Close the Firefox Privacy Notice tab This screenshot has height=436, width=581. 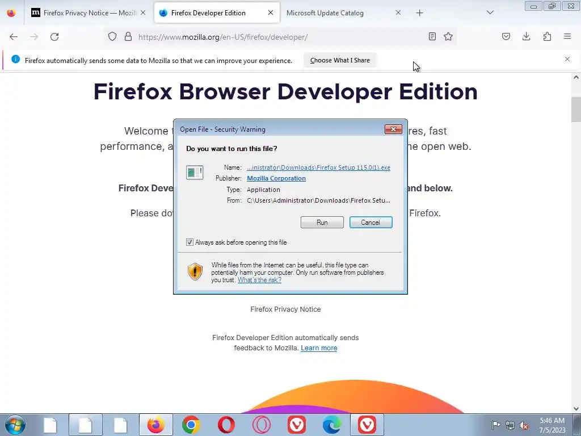143,12
